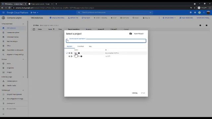Viewport: 212px width, 119px height.
Task: Click the Marketplace sidebar icon
Action: tap(3, 103)
